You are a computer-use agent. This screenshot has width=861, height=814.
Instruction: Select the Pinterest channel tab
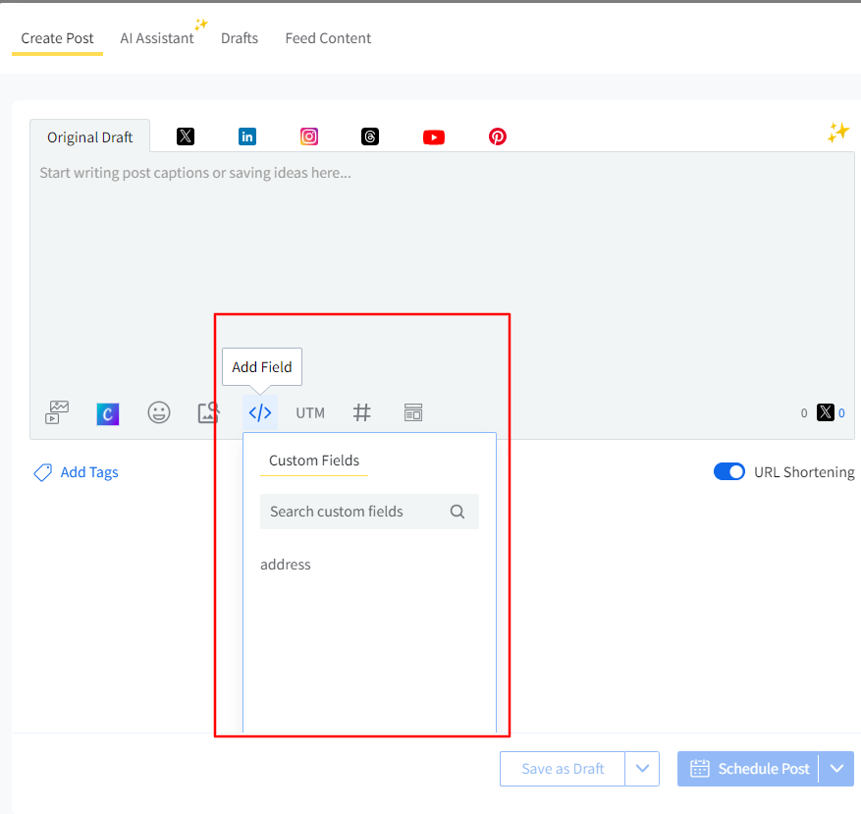498,136
